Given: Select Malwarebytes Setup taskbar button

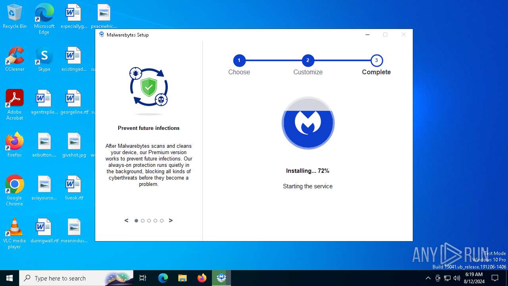Looking at the screenshot, I should click(221, 278).
